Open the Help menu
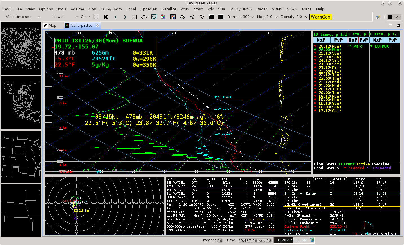 coord(320,9)
